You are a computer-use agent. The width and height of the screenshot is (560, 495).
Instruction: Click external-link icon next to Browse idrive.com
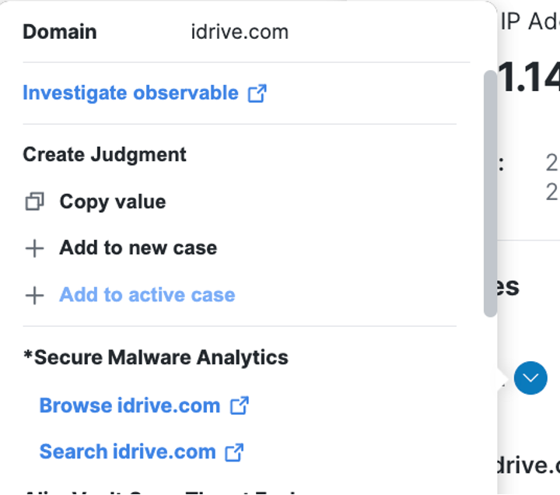pos(239,405)
